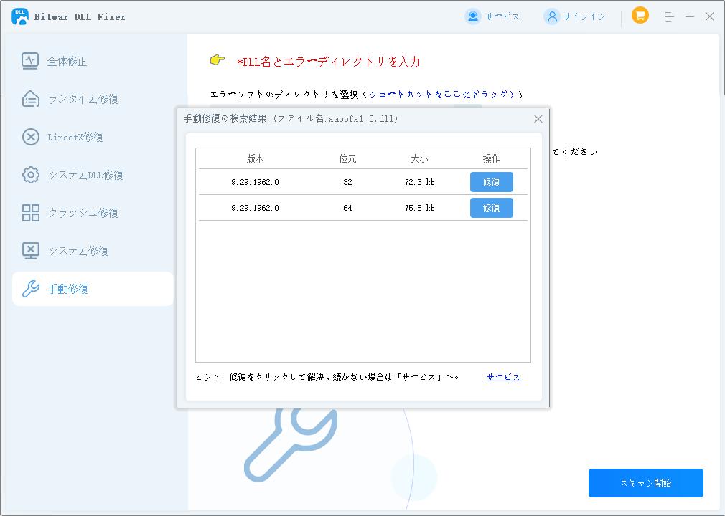Click the システム修復 monitor X icon

pos(31,251)
